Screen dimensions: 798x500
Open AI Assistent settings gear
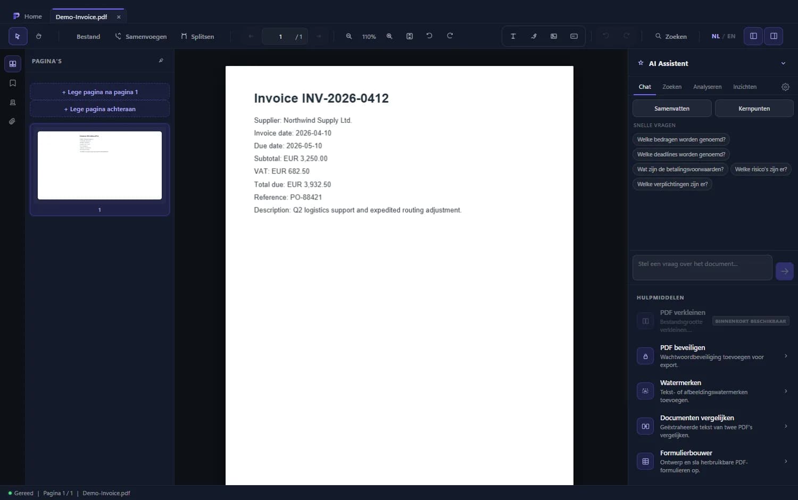point(785,87)
